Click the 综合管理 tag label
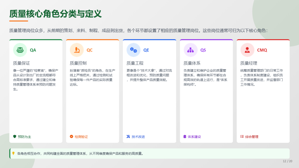This screenshot has width=299, height=168. pos(252,137)
